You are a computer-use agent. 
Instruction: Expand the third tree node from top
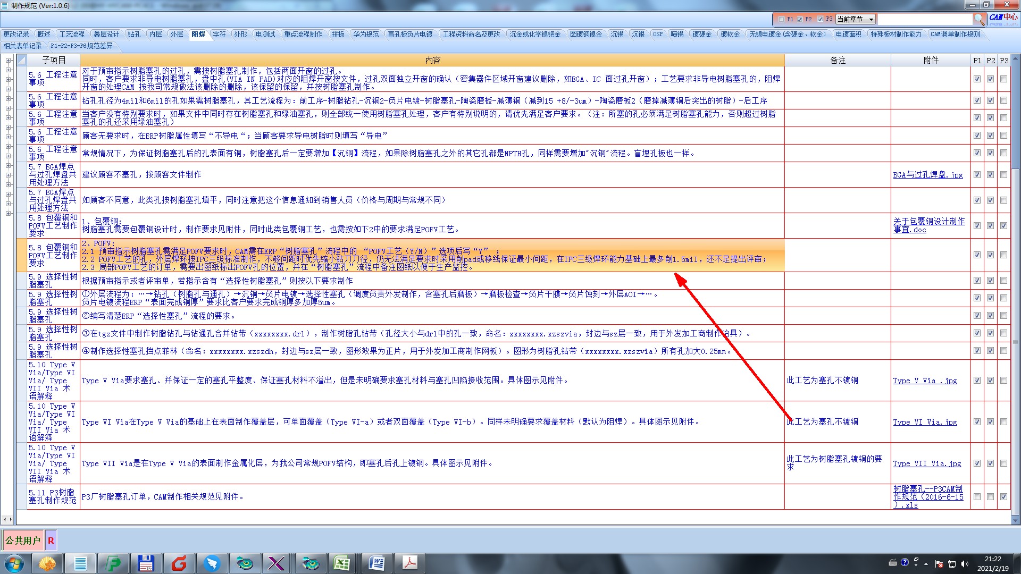(x=8, y=79)
